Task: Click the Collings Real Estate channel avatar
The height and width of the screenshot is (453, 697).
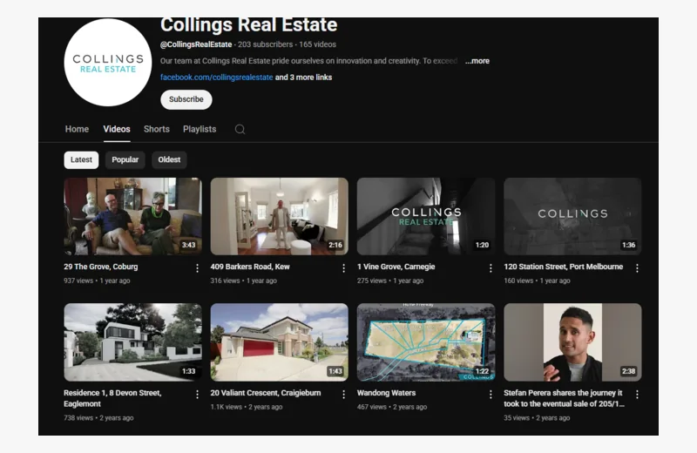Action: [108, 62]
